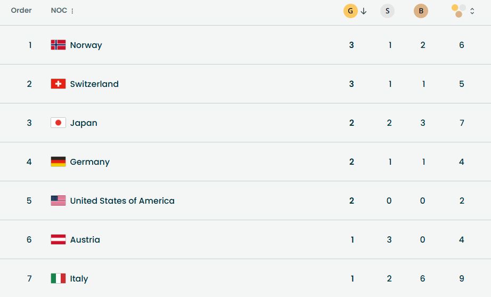The image size is (491, 297).
Task: Open the NOC column options menu
Action: (72, 11)
